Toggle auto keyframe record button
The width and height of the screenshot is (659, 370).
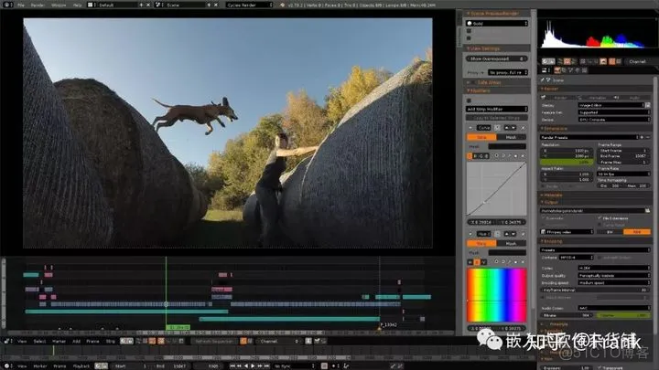coord(324,366)
